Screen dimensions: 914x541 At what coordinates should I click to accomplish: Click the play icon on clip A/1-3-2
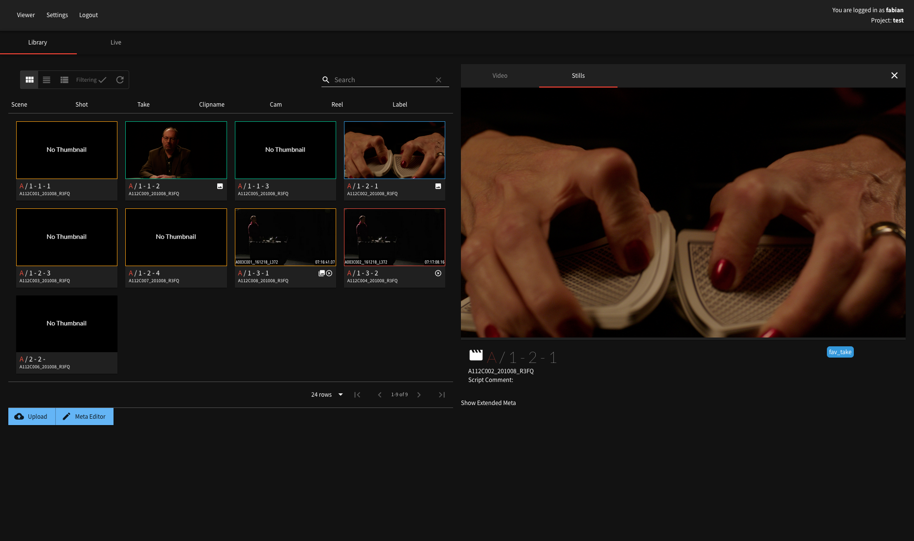pyautogui.click(x=437, y=273)
